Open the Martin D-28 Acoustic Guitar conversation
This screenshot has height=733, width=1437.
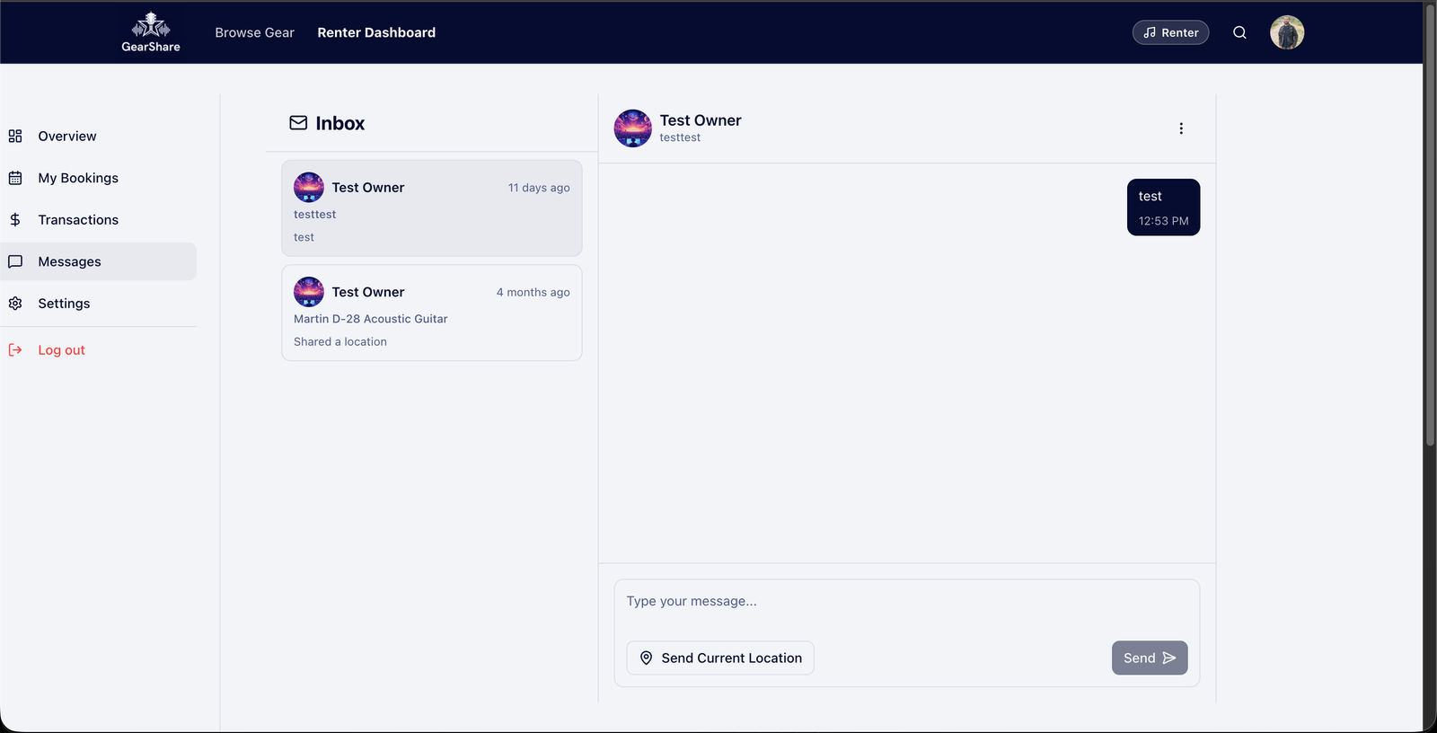coord(432,313)
